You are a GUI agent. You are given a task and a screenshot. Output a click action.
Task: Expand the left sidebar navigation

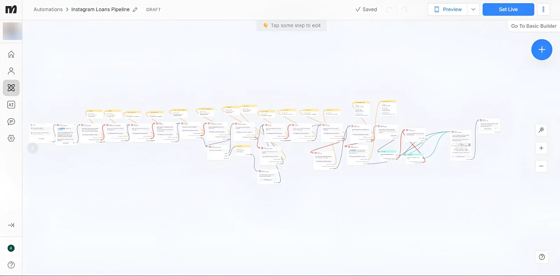[11, 225]
